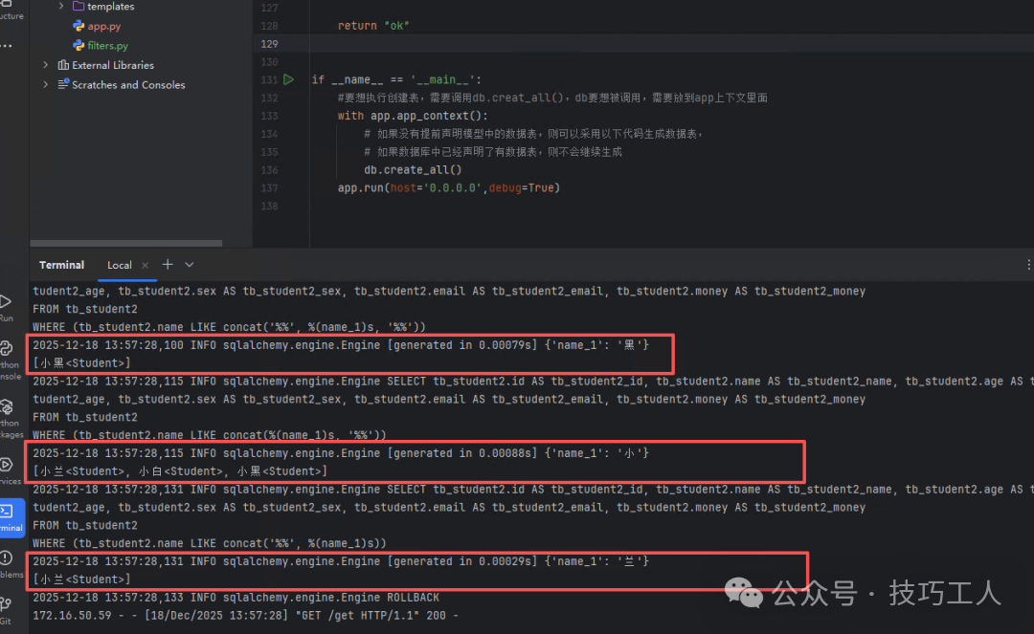Screen dimensions: 1034x634
Task: Expand Scratches and Consoles
Action: (45, 84)
